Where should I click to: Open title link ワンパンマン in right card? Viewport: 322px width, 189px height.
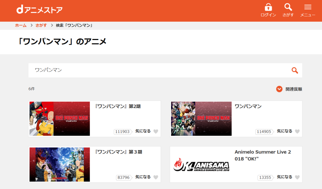click(248, 106)
